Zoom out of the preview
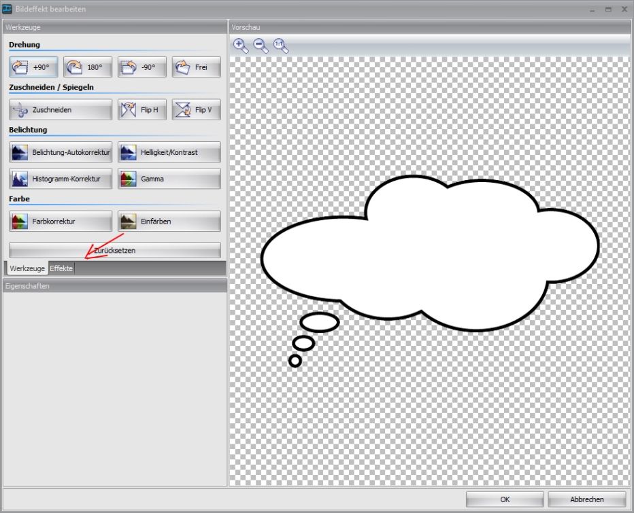This screenshot has height=513, width=634. pos(261,46)
